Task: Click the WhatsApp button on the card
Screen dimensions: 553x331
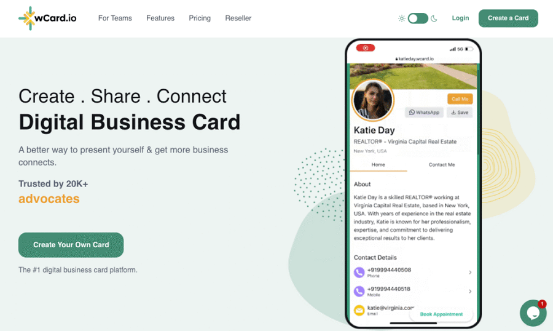Action: click(x=424, y=113)
